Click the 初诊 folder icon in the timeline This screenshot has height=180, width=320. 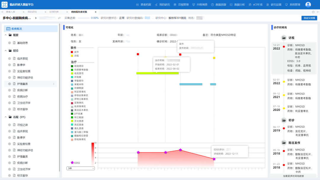284,120
